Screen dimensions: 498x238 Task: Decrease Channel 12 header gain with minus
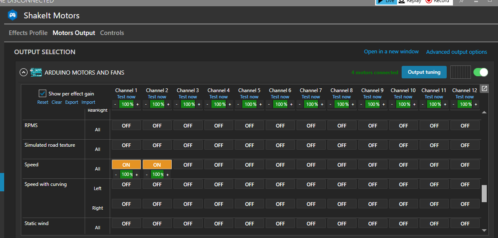pyautogui.click(x=453, y=104)
